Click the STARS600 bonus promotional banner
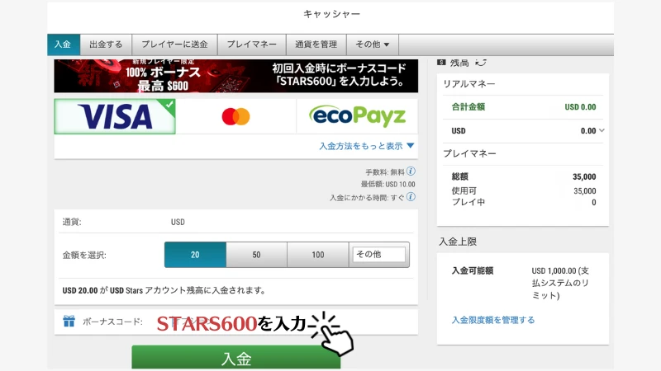 (x=235, y=76)
